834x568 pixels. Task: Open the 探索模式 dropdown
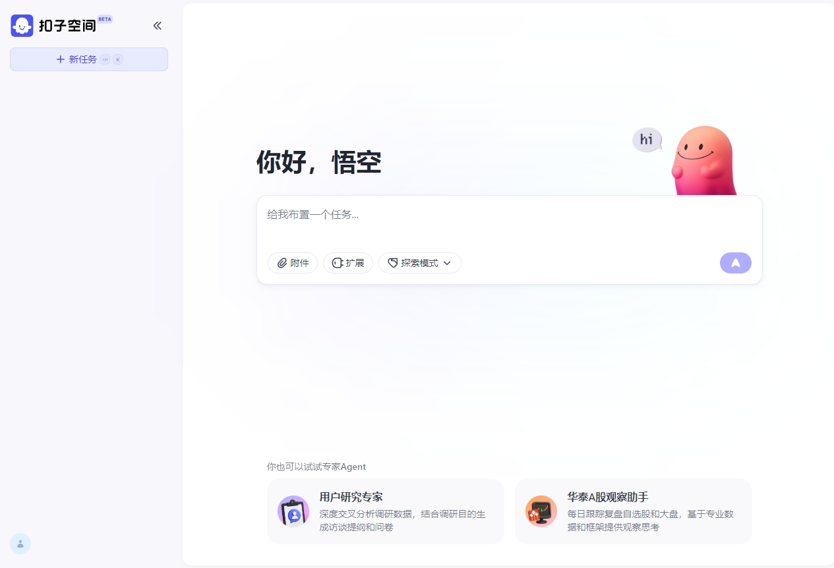coord(420,263)
